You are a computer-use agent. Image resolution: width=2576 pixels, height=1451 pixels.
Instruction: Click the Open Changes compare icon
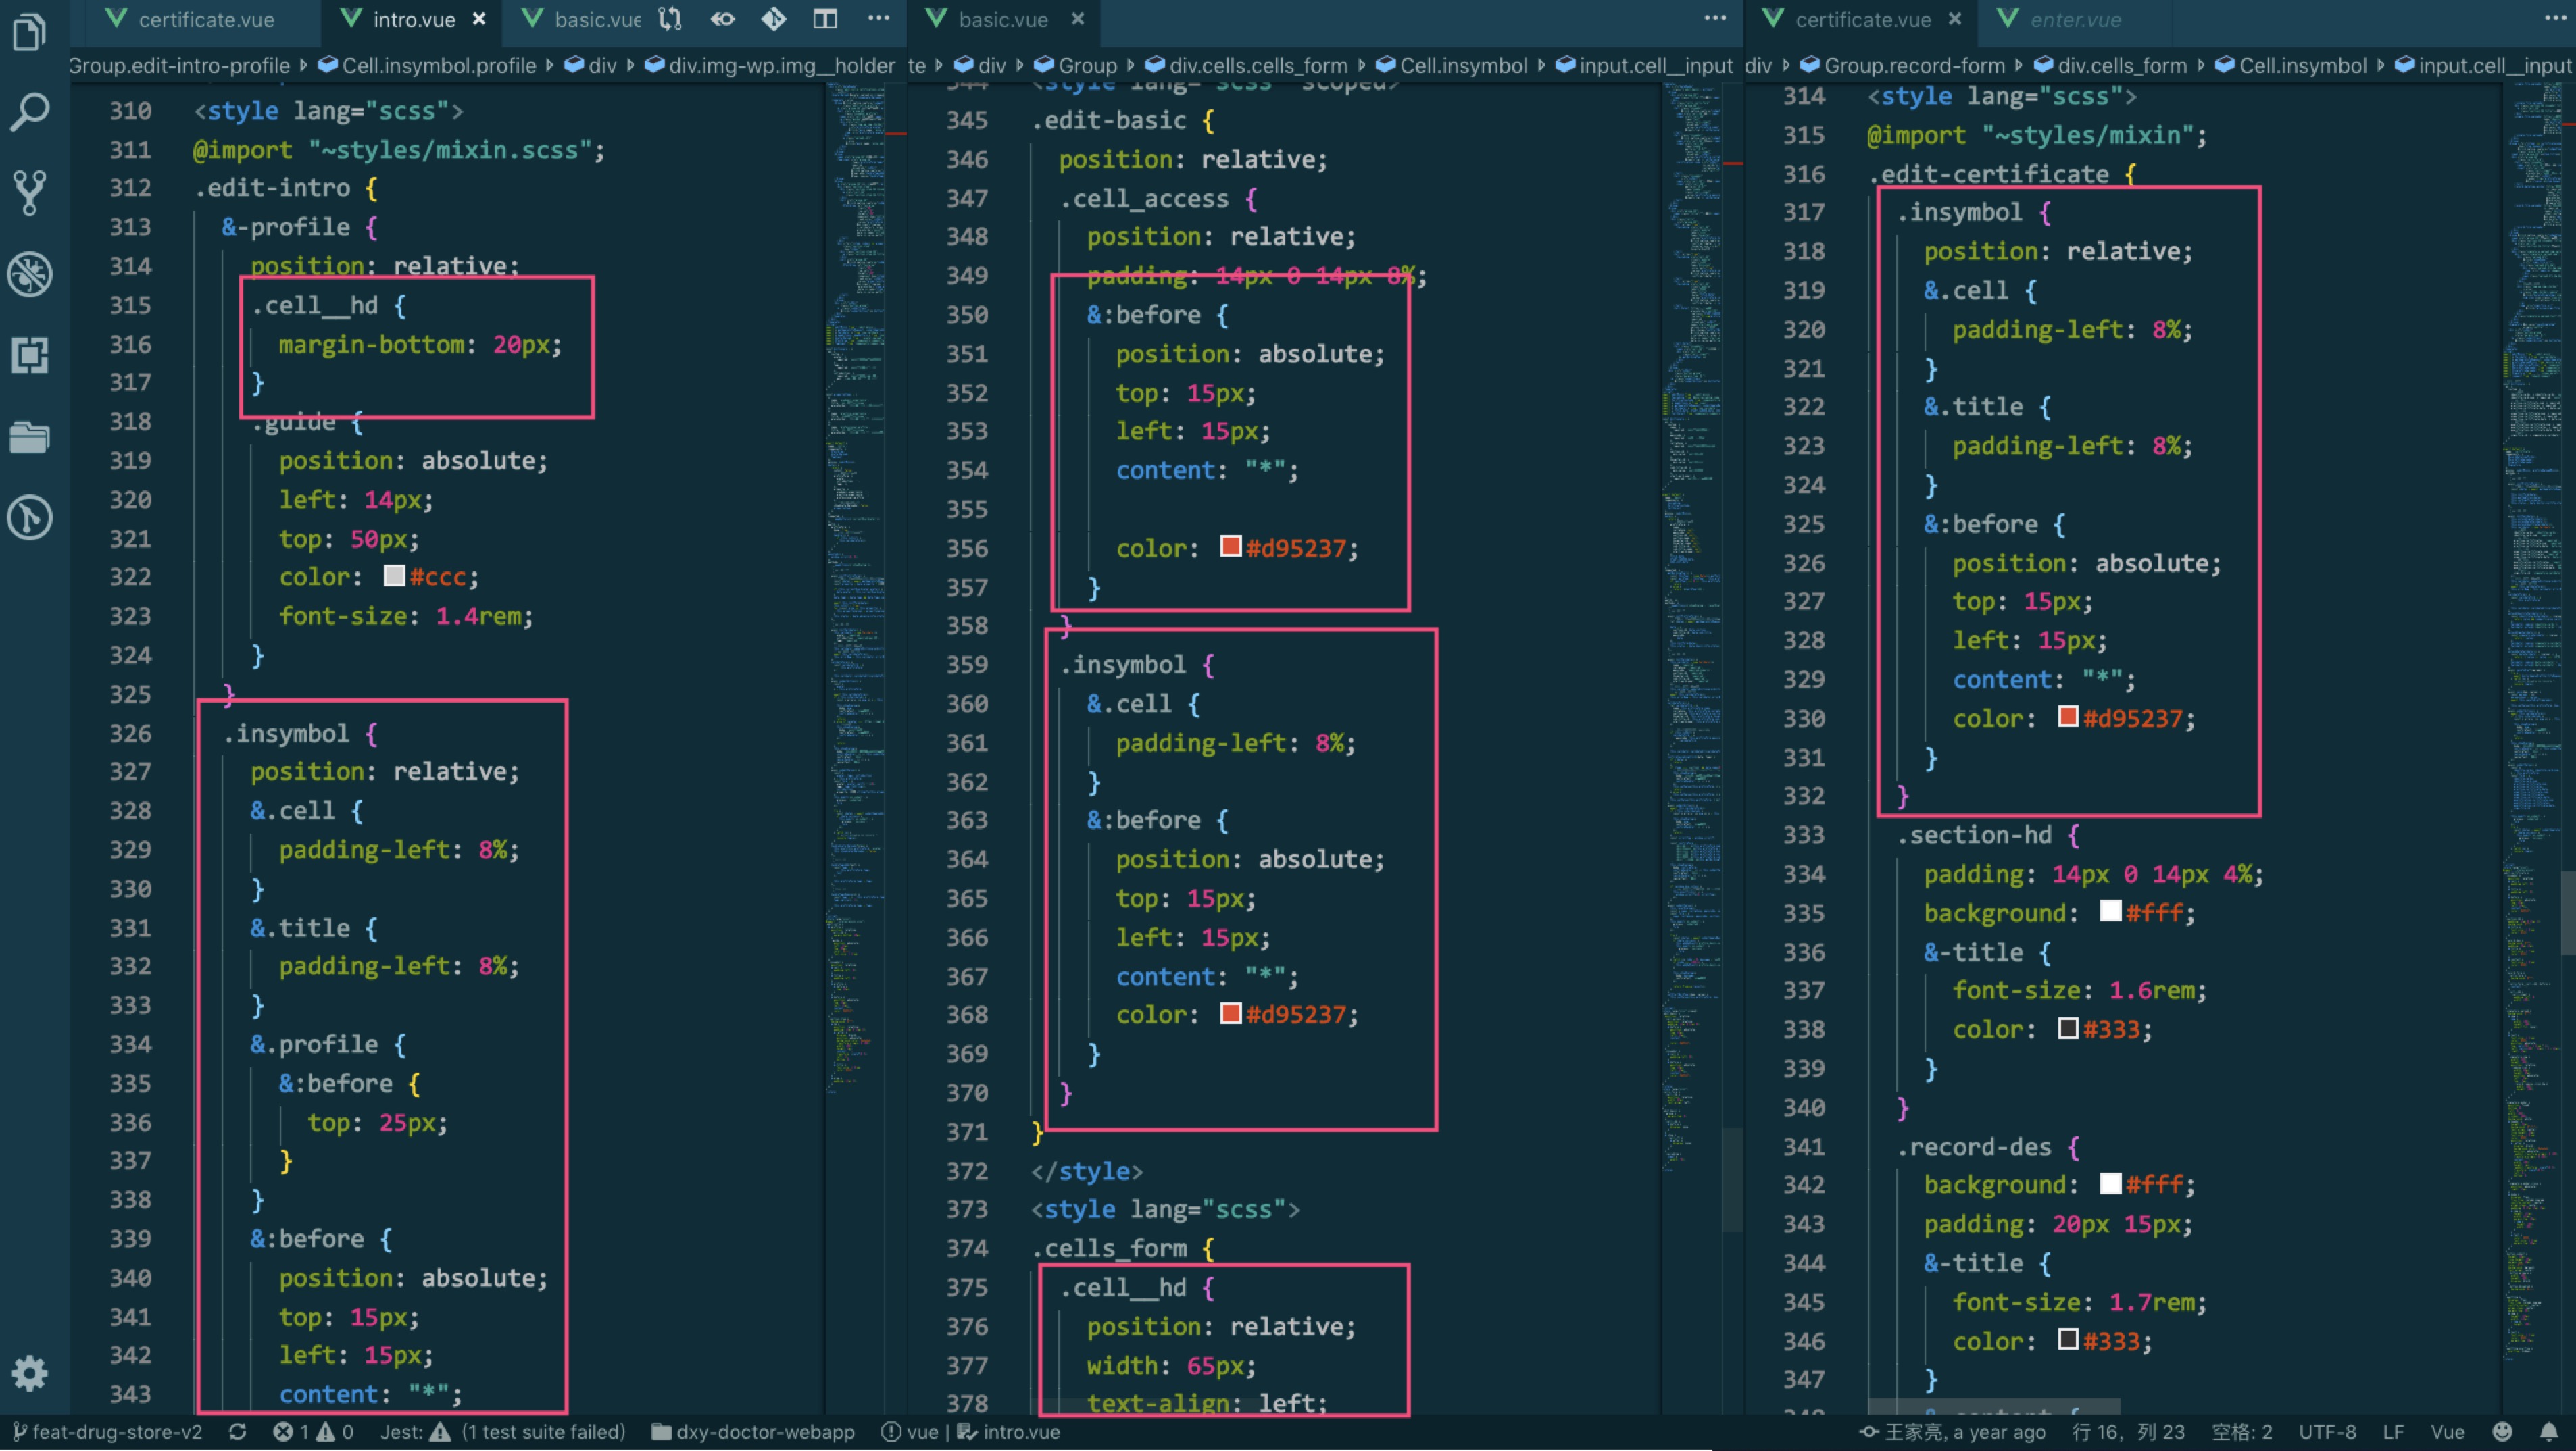(670, 19)
